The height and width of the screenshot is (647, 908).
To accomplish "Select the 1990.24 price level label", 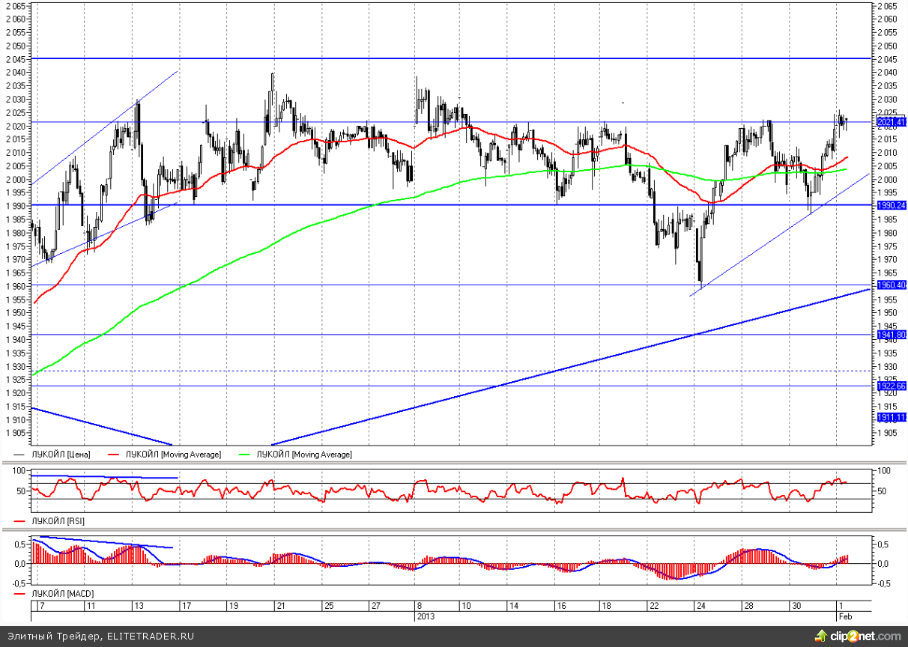I will [891, 204].
